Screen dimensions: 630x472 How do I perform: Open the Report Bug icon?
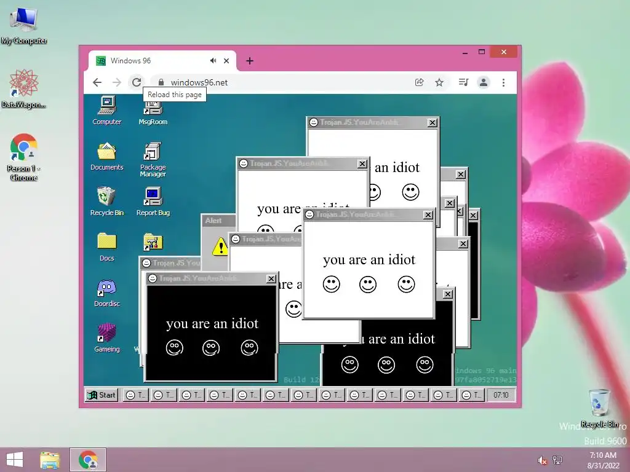[153, 202]
